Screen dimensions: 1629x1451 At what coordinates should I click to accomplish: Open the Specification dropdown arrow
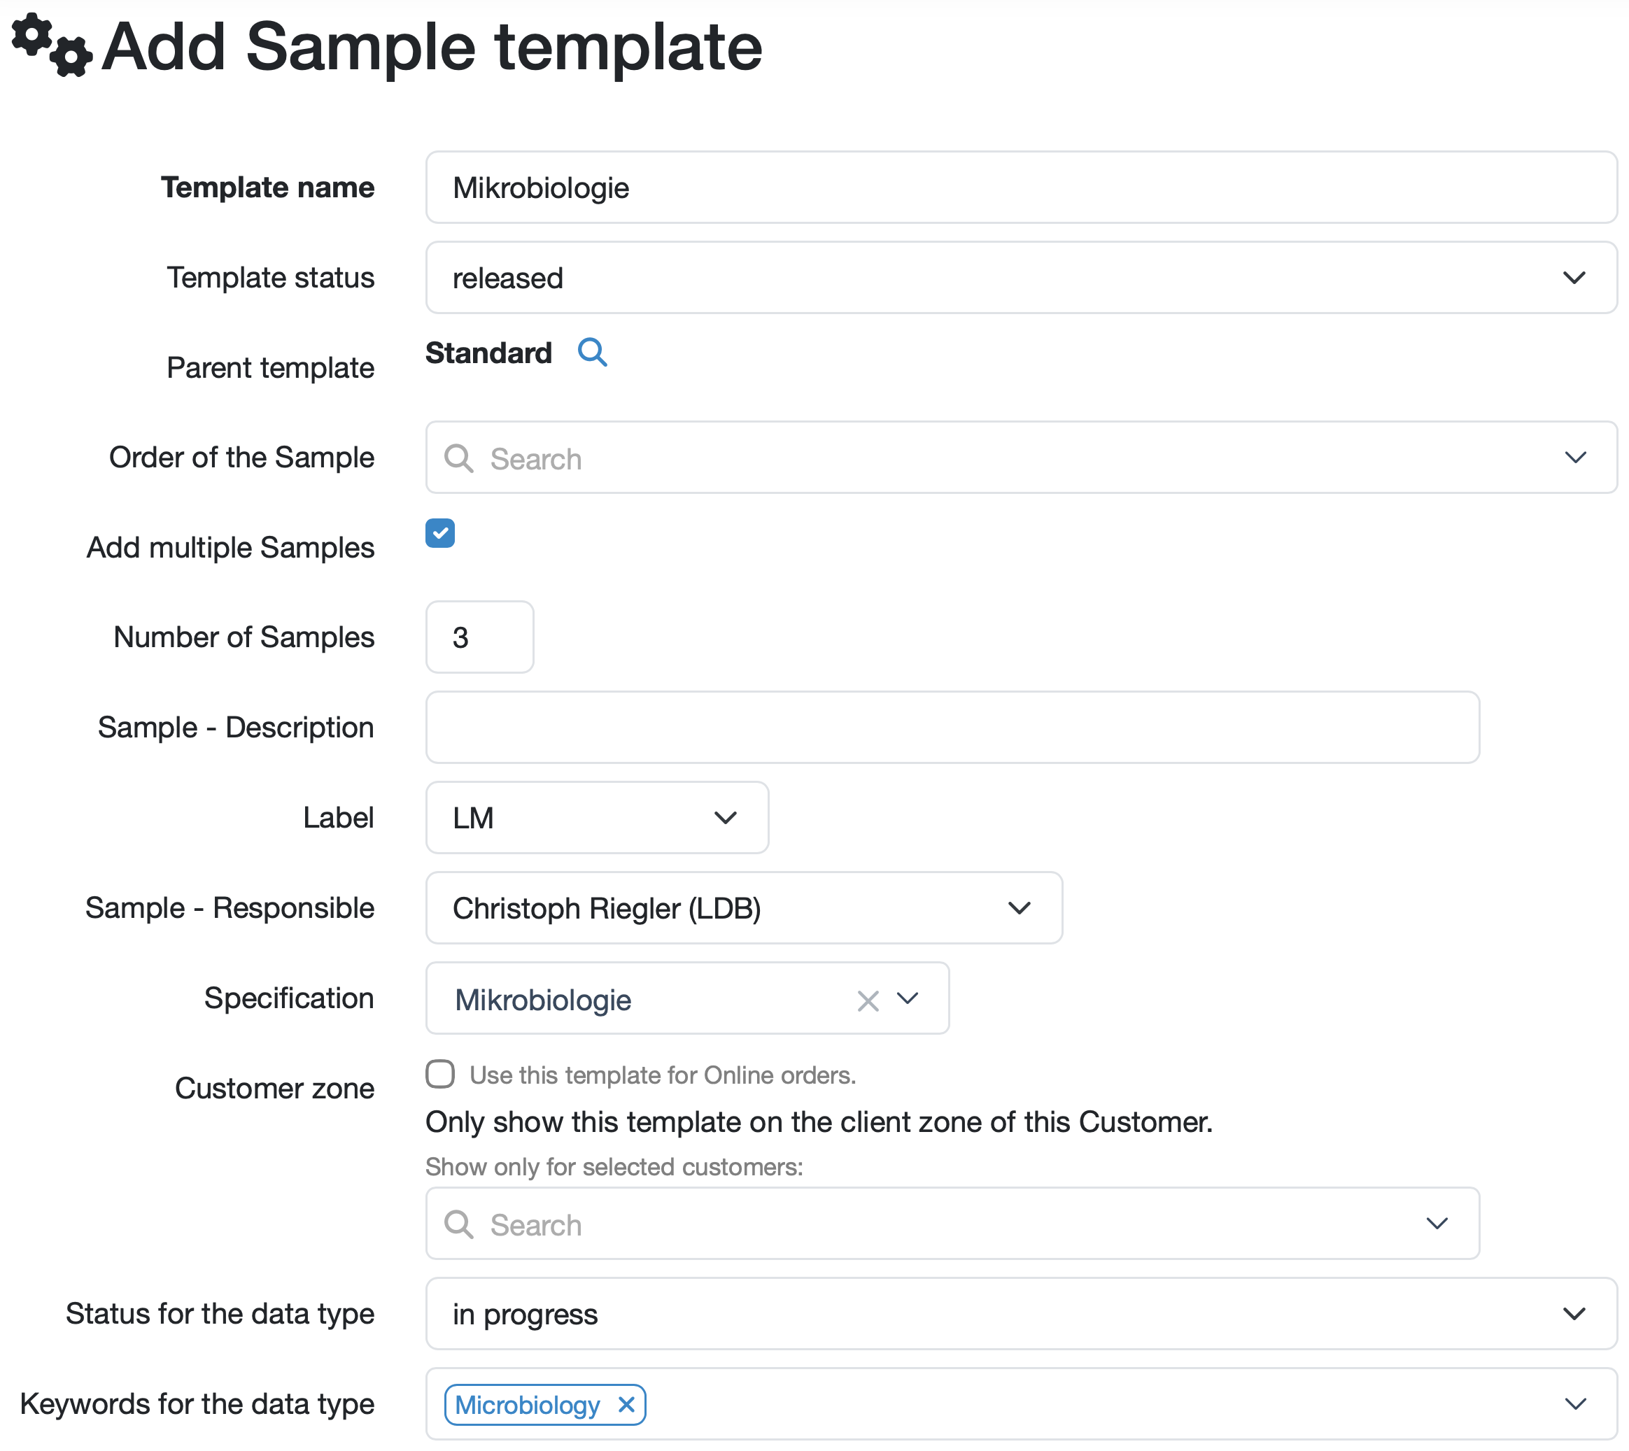point(908,998)
